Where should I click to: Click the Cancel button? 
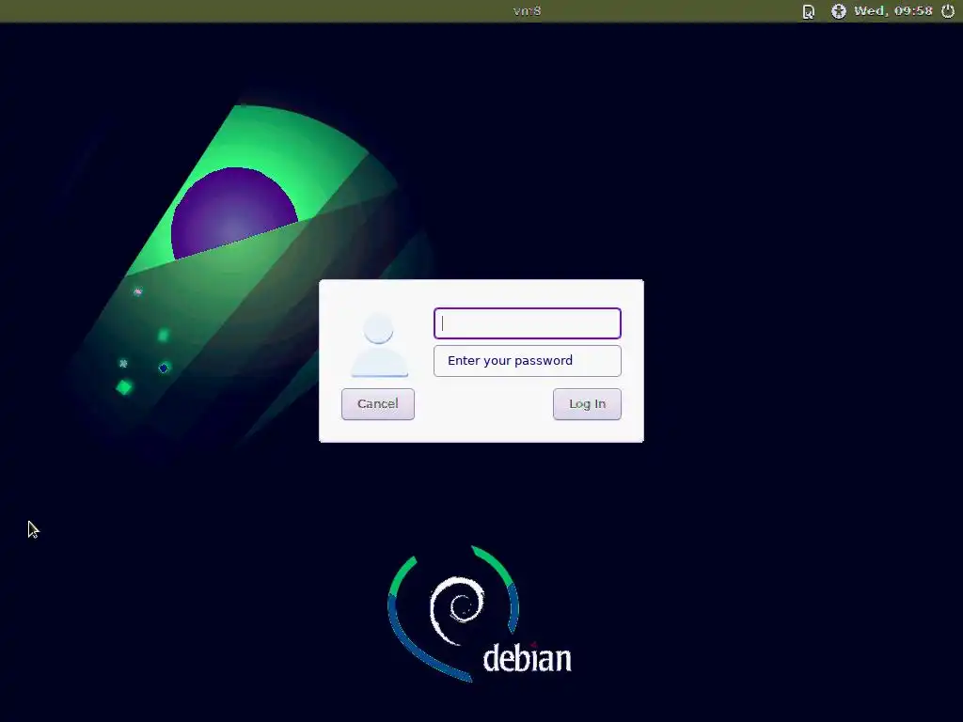[x=378, y=404]
